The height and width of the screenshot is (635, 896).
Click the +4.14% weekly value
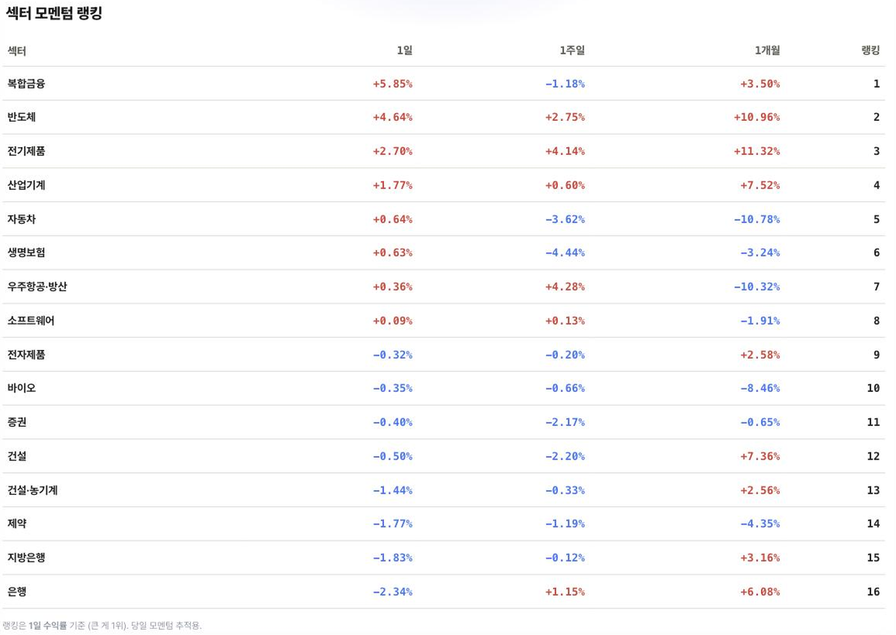[564, 151]
